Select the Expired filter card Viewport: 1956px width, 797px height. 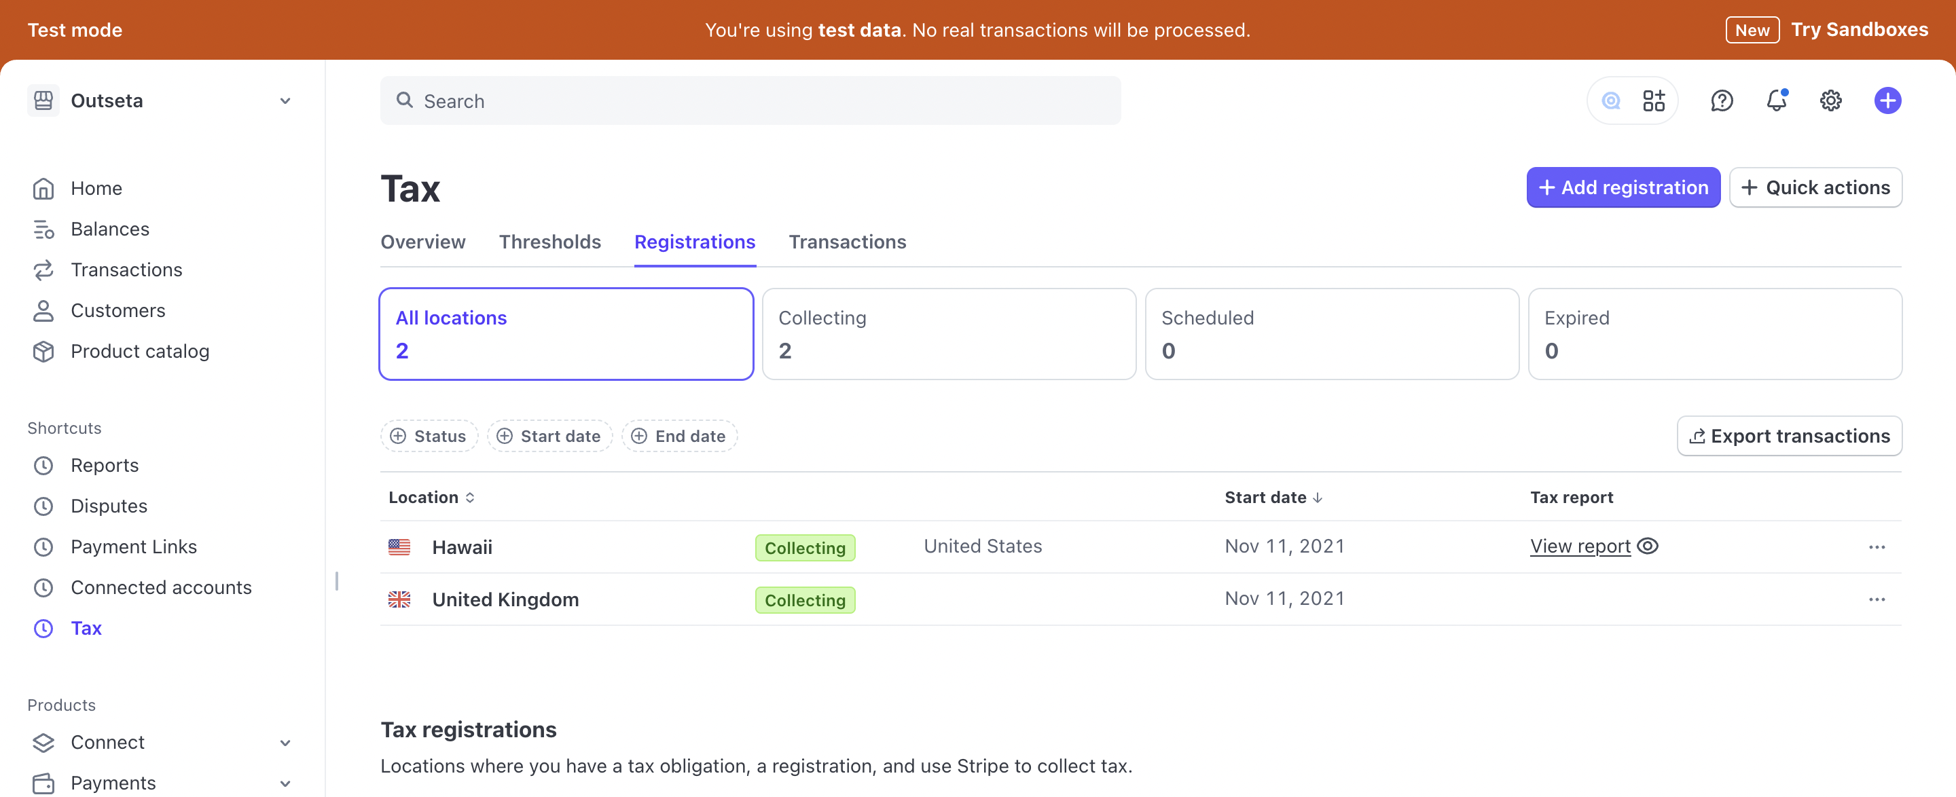pyautogui.click(x=1714, y=334)
